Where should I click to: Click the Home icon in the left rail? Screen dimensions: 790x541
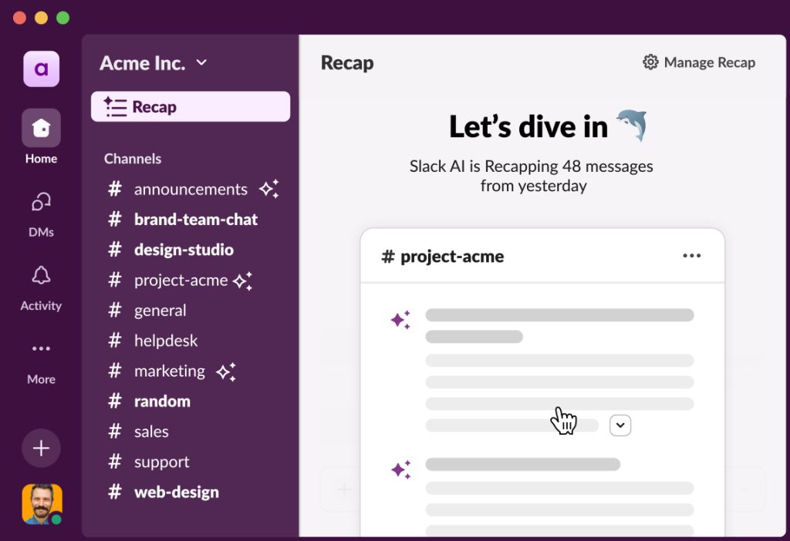(x=40, y=128)
